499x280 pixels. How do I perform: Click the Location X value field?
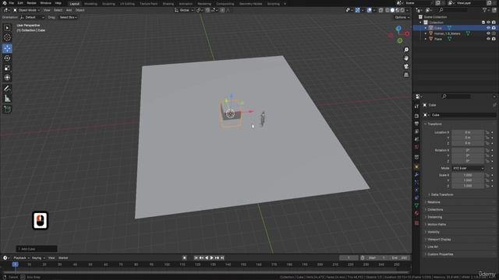[468, 132]
